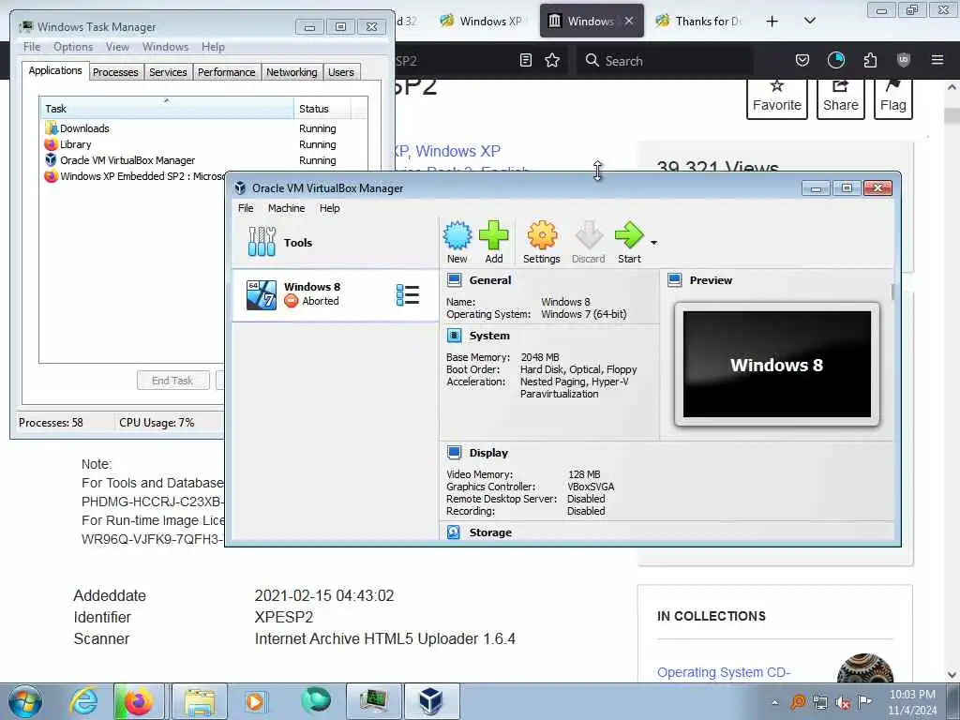Viewport: 960px width, 720px height.
Task: Switch to the Performance tab
Action: (227, 72)
